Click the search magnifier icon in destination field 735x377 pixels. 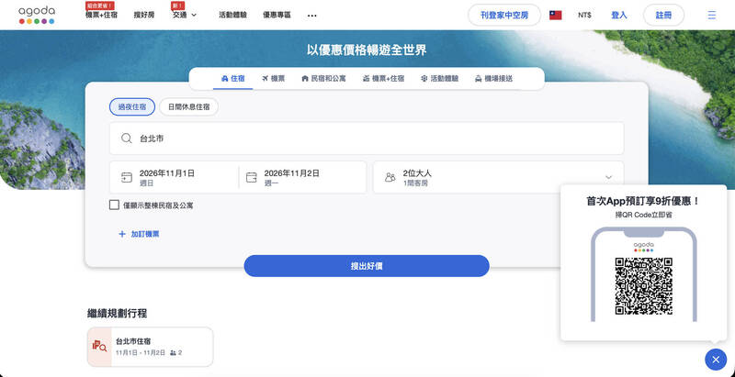pyautogui.click(x=126, y=139)
